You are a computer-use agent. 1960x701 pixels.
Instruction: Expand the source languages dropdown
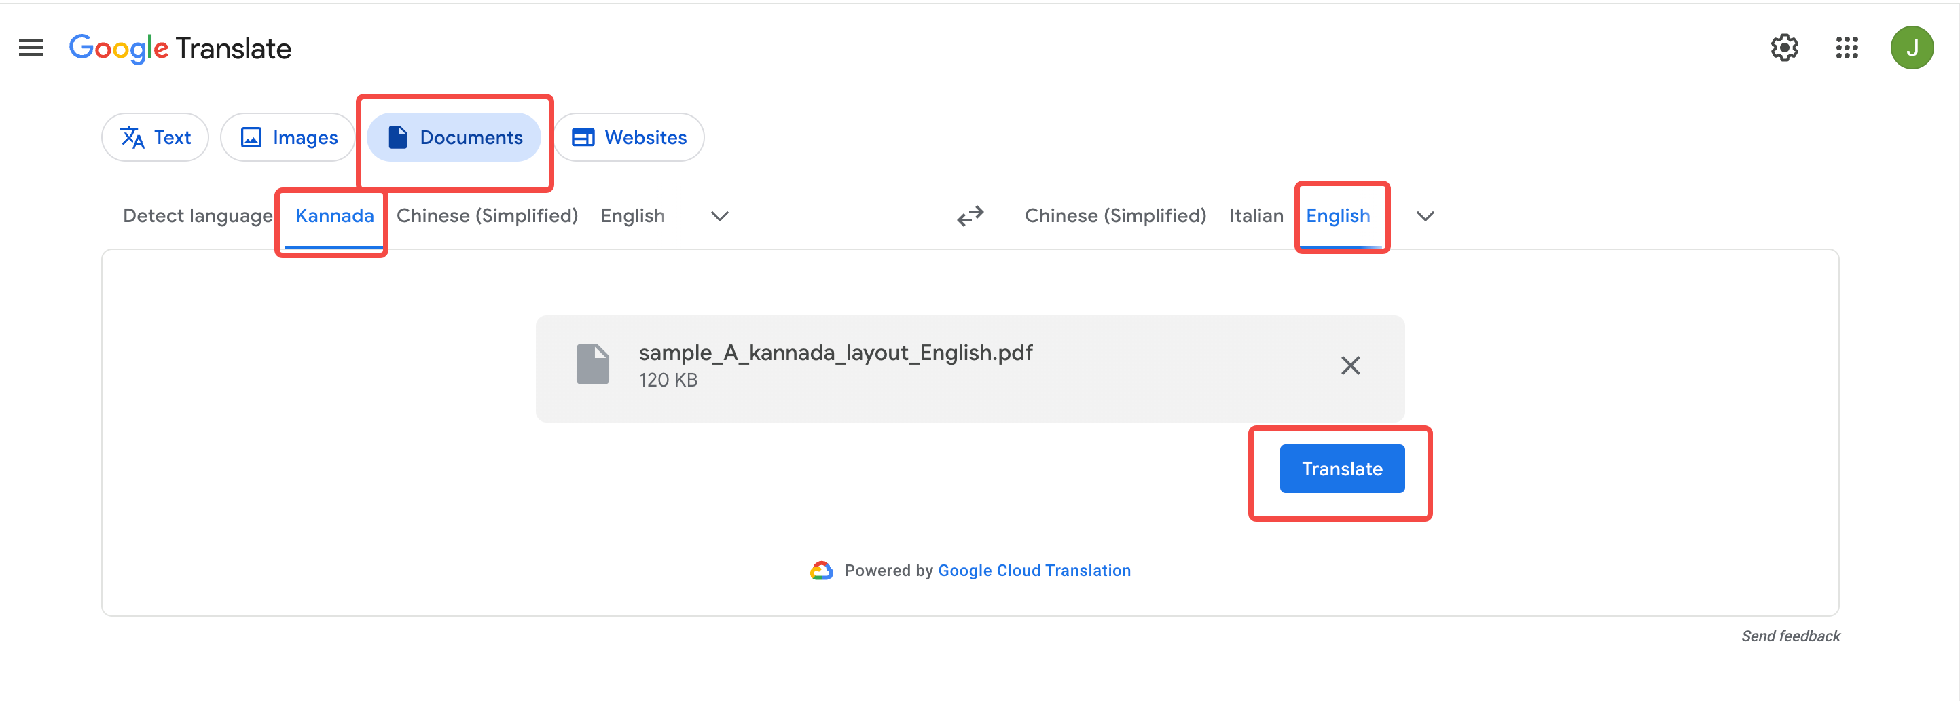point(719,216)
